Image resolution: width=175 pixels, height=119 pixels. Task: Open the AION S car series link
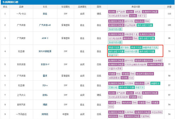tap(45, 38)
